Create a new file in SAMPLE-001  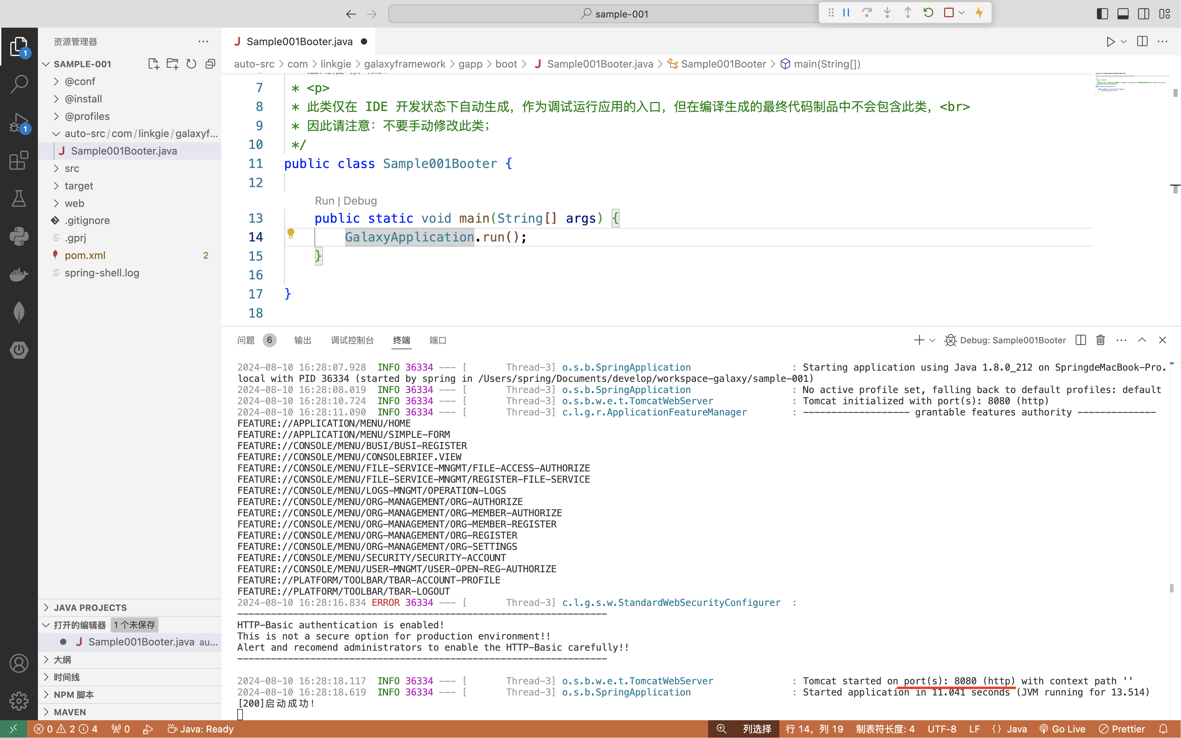coord(153,64)
